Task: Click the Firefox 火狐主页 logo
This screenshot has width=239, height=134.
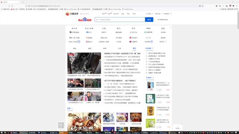Action: point(72,14)
